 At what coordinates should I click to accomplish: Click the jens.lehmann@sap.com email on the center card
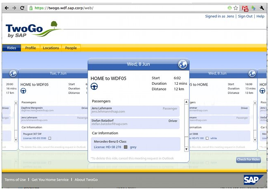(108, 112)
